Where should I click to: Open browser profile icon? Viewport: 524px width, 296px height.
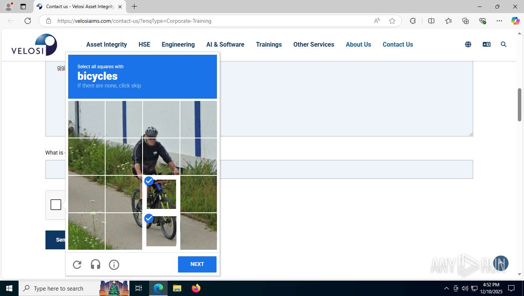(8, 7)
